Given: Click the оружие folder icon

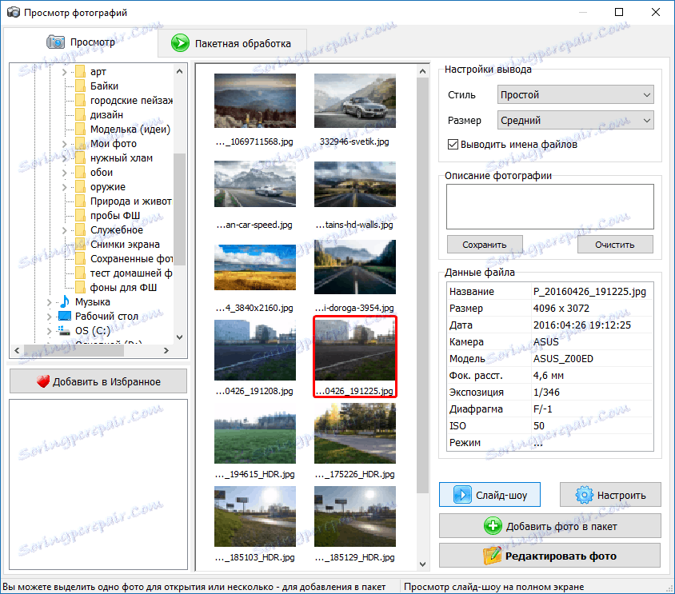Looking at the screenshot, I should 80,187.
